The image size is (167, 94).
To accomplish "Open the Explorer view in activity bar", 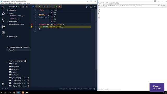I will point(3,8).
